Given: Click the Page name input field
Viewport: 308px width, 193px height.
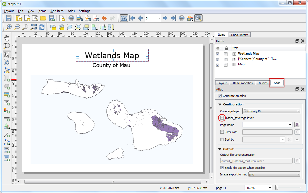Looking at the screenshot, I should 266,125.
